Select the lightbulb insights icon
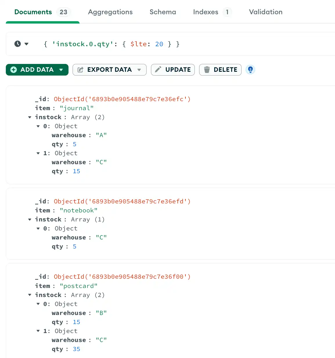Viewport: 335px width, 358px height. coord(250,70)
